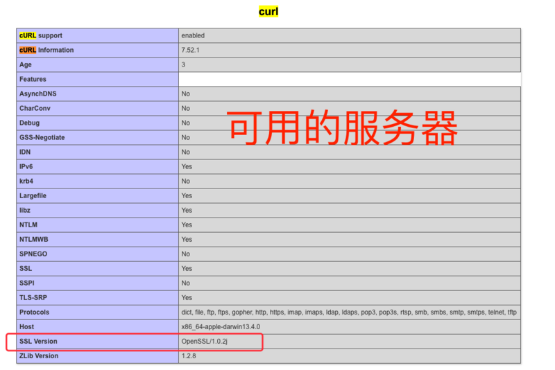
Task: Select the 'OpenSSL/1.0.2j' value
Action: [x=205, y=342]
